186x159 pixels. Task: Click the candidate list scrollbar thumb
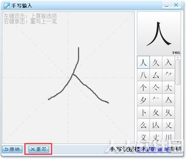tap(178, 72)
